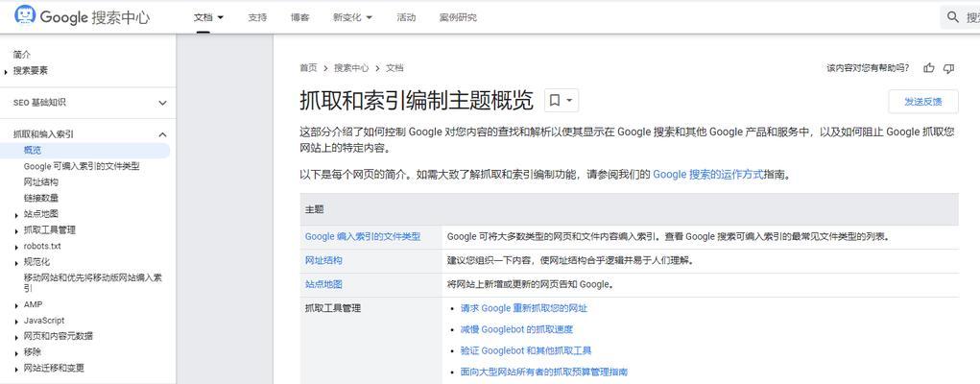Open 请求 Google 重新抓取您的网址 link
Image resolution: width=980 pixels, height=384 pixels.
point(524,308)
